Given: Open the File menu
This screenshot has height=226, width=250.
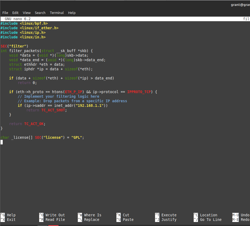Looking at the screenshot, I should 5,13.
